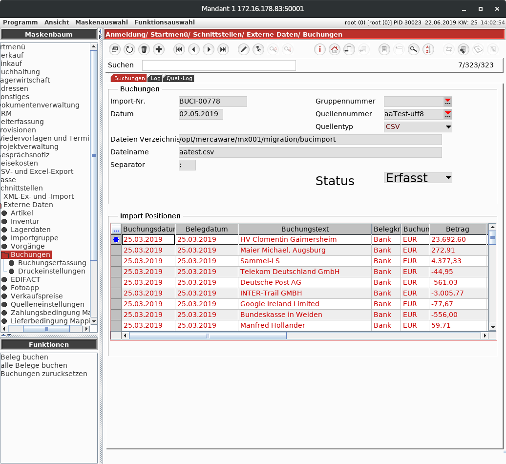Screen dimensions: 506x464
Task: Select Druckeinstellungen in the tree
Action: [52, 272]
